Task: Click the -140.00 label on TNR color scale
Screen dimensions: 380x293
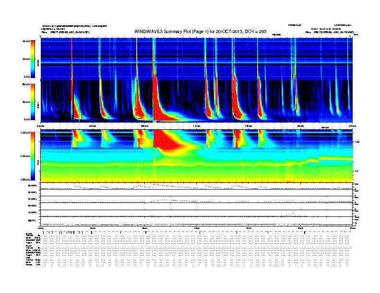Action: coord(25,156)
